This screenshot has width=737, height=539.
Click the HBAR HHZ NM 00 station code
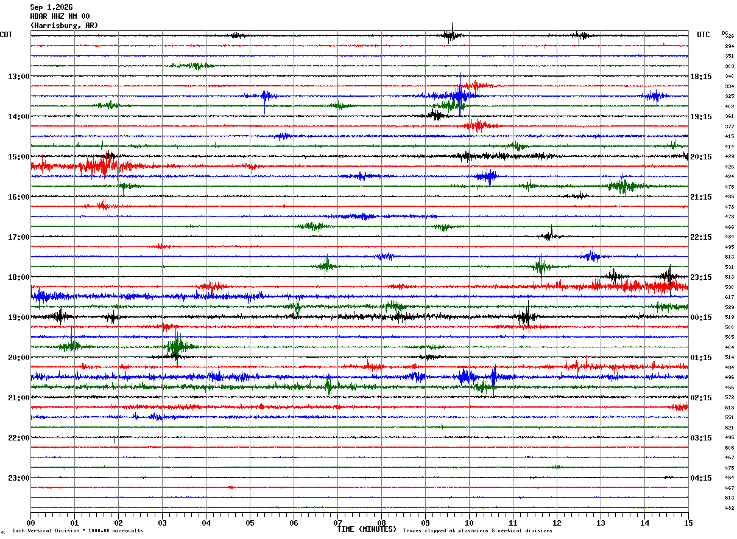click(x=60, y=16)
